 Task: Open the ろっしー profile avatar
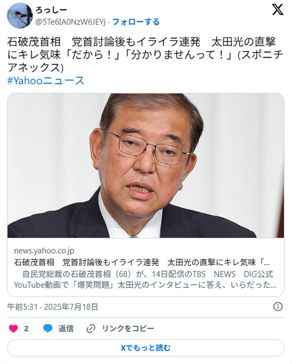click(20, 16)
